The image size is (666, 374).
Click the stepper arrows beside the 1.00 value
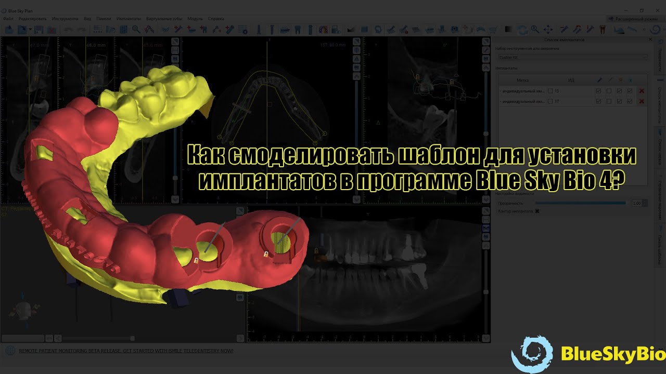pos(646,203)
